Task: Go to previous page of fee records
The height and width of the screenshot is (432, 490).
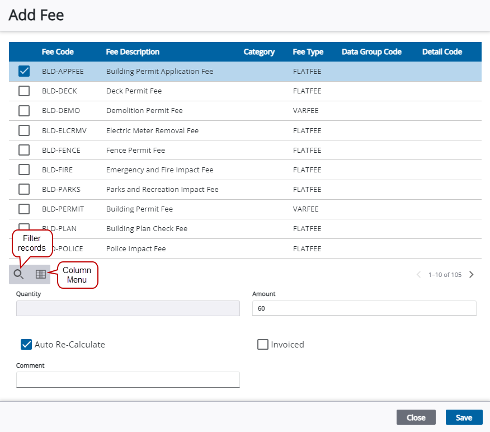Action: 419,275
